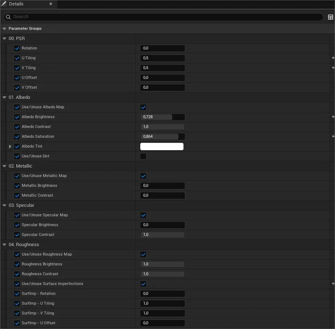Edit the V Tiling value field
This screenshot has height=329, width=335.
[x=162, y=68]
